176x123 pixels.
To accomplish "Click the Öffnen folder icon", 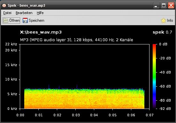I will pyautogui.click(x=6, y=20).
